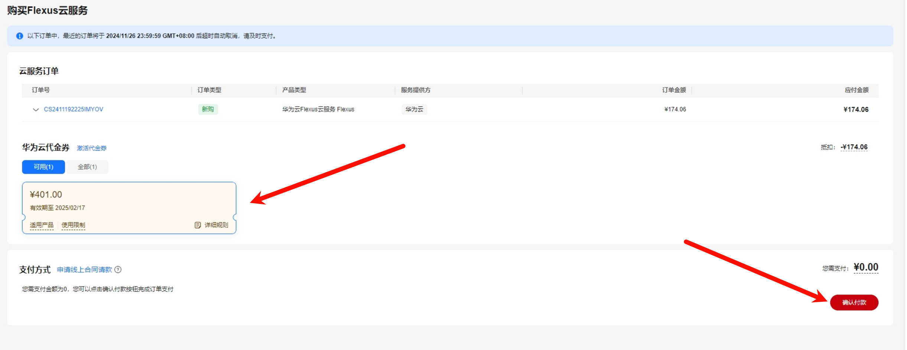Click the document icon beside 详细规则
This screenshot has height=350, width=907.
pyautogui.click(x=198, y=225)
